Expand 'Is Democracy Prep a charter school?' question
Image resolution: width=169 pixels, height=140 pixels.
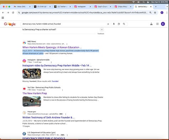click(x=102, y=29)
